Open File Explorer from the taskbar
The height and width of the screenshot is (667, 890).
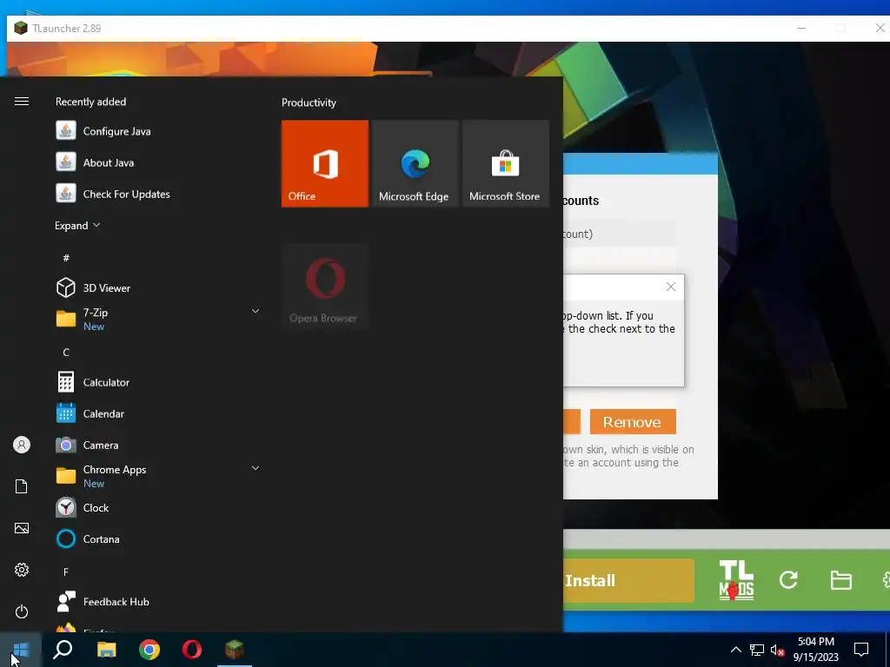(106, 650)
